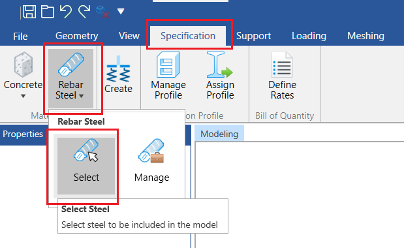This screenshot has height=248, width=404.
Task: Switch to the Support ribbon tab
Action: point(253,36)
